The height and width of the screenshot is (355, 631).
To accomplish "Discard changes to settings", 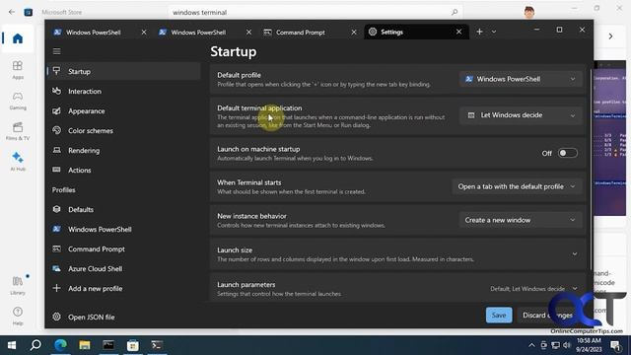I will point(547,316).
